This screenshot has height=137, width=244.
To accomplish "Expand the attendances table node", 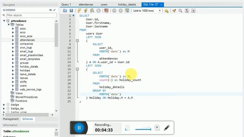I will (13, 40).
